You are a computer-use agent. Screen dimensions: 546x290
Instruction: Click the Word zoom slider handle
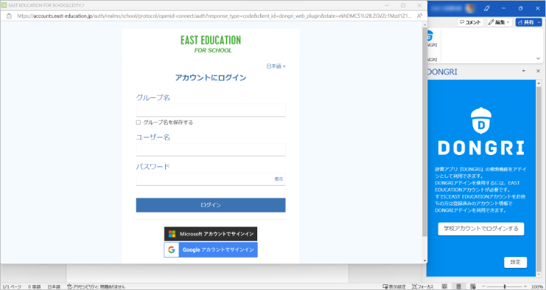pos(505,286)
